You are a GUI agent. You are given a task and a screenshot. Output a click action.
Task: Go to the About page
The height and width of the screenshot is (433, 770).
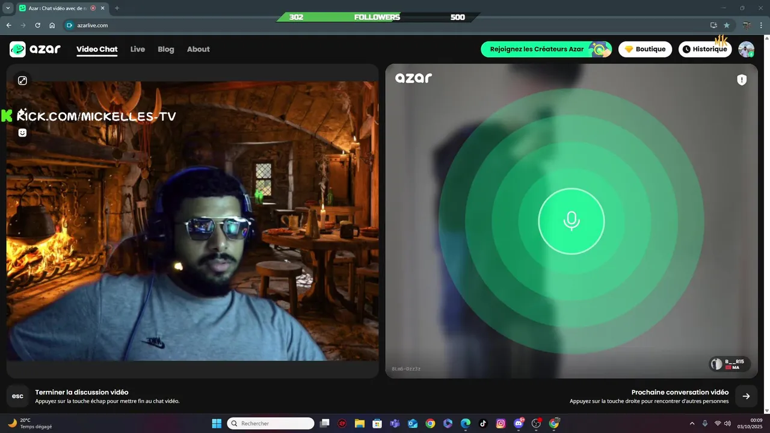[199, 49]
